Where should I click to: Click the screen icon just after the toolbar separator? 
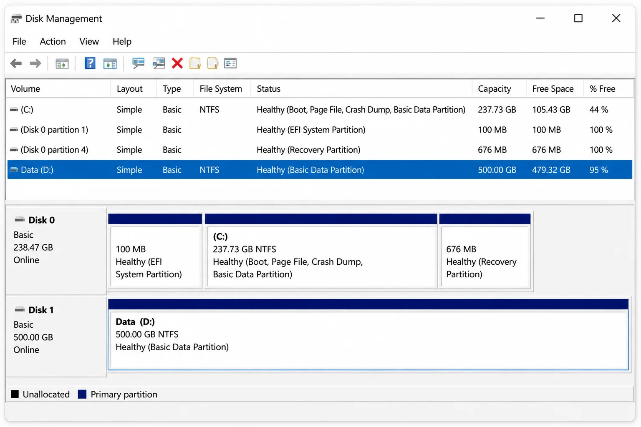pos(138,63)
